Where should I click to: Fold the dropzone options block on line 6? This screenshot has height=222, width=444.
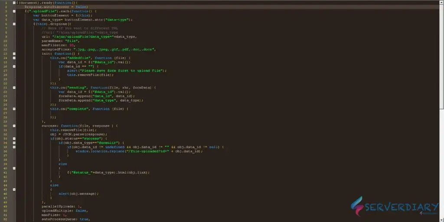pos(14,23)
